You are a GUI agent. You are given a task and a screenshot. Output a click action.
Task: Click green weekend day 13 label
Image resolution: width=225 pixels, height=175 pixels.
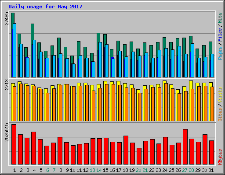pos(92,170)
